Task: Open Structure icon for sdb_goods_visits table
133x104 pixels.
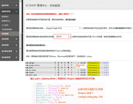Action: pos(59,65)
